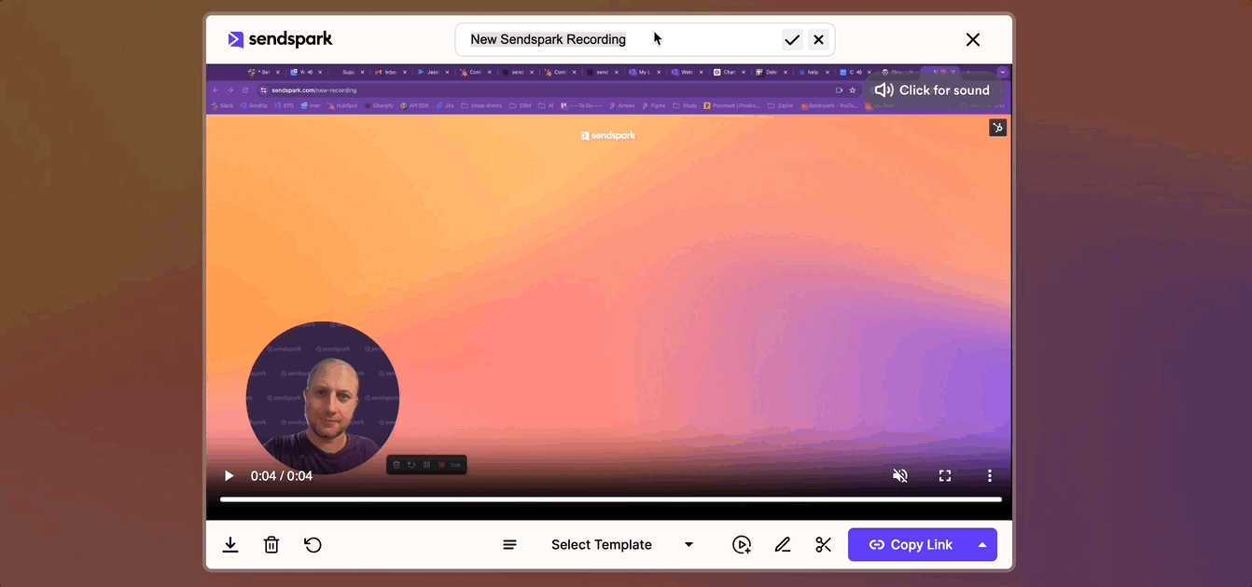Screen dimensions: 1252x587
Task: Re-record the video with the redo icon
Action: tap(313, 545)
